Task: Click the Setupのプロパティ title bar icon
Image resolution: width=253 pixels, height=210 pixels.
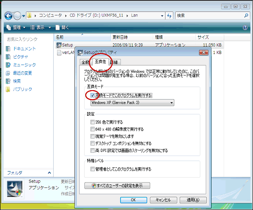Action: pos(80,53)
